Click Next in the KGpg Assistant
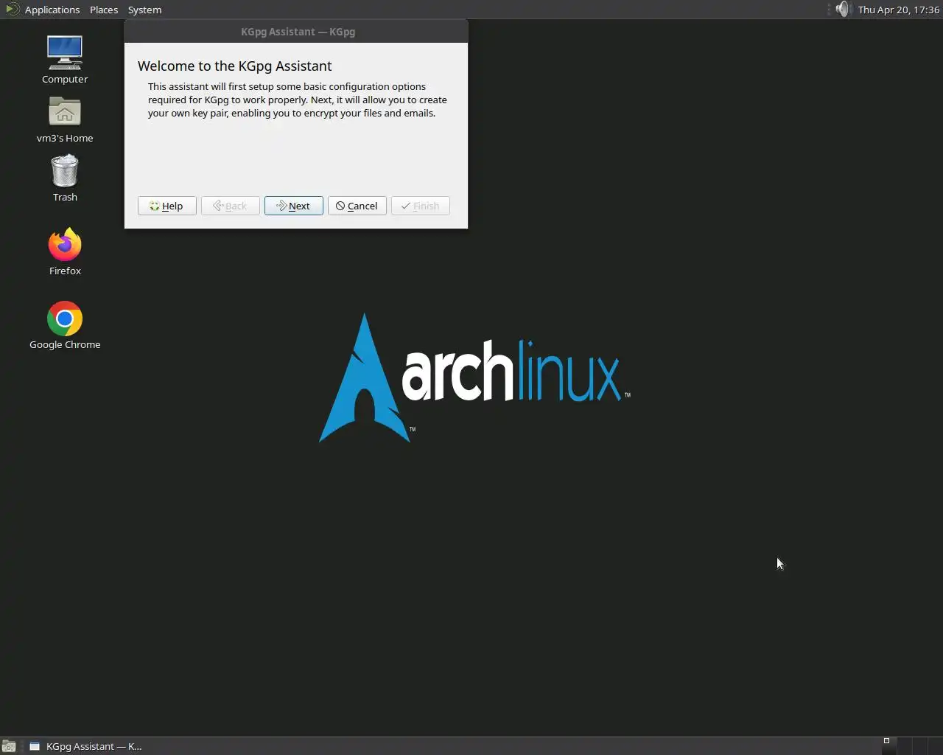Viewport: 943px width, 755px height. (x=293, y=206)
